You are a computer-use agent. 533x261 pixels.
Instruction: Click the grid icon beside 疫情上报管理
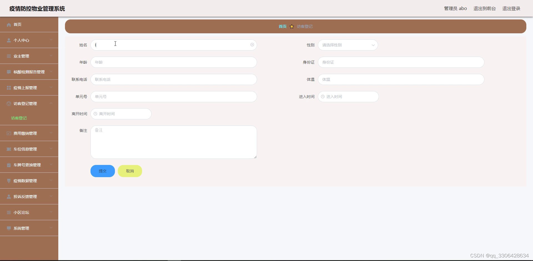(x=9, y=88)
